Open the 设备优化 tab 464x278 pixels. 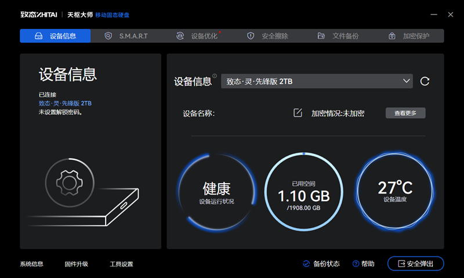197,36
